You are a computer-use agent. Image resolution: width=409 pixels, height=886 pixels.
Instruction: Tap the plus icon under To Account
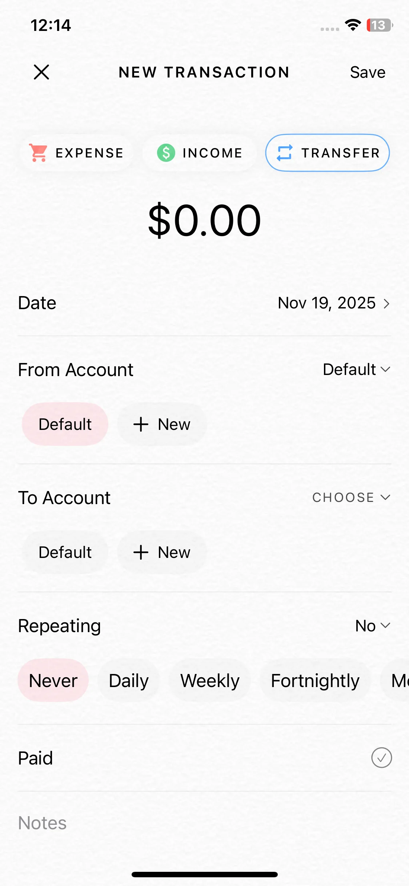[x=141, y=552]
